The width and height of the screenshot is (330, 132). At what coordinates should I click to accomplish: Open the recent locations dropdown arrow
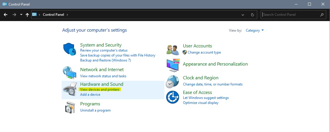(x=21, y=15)
